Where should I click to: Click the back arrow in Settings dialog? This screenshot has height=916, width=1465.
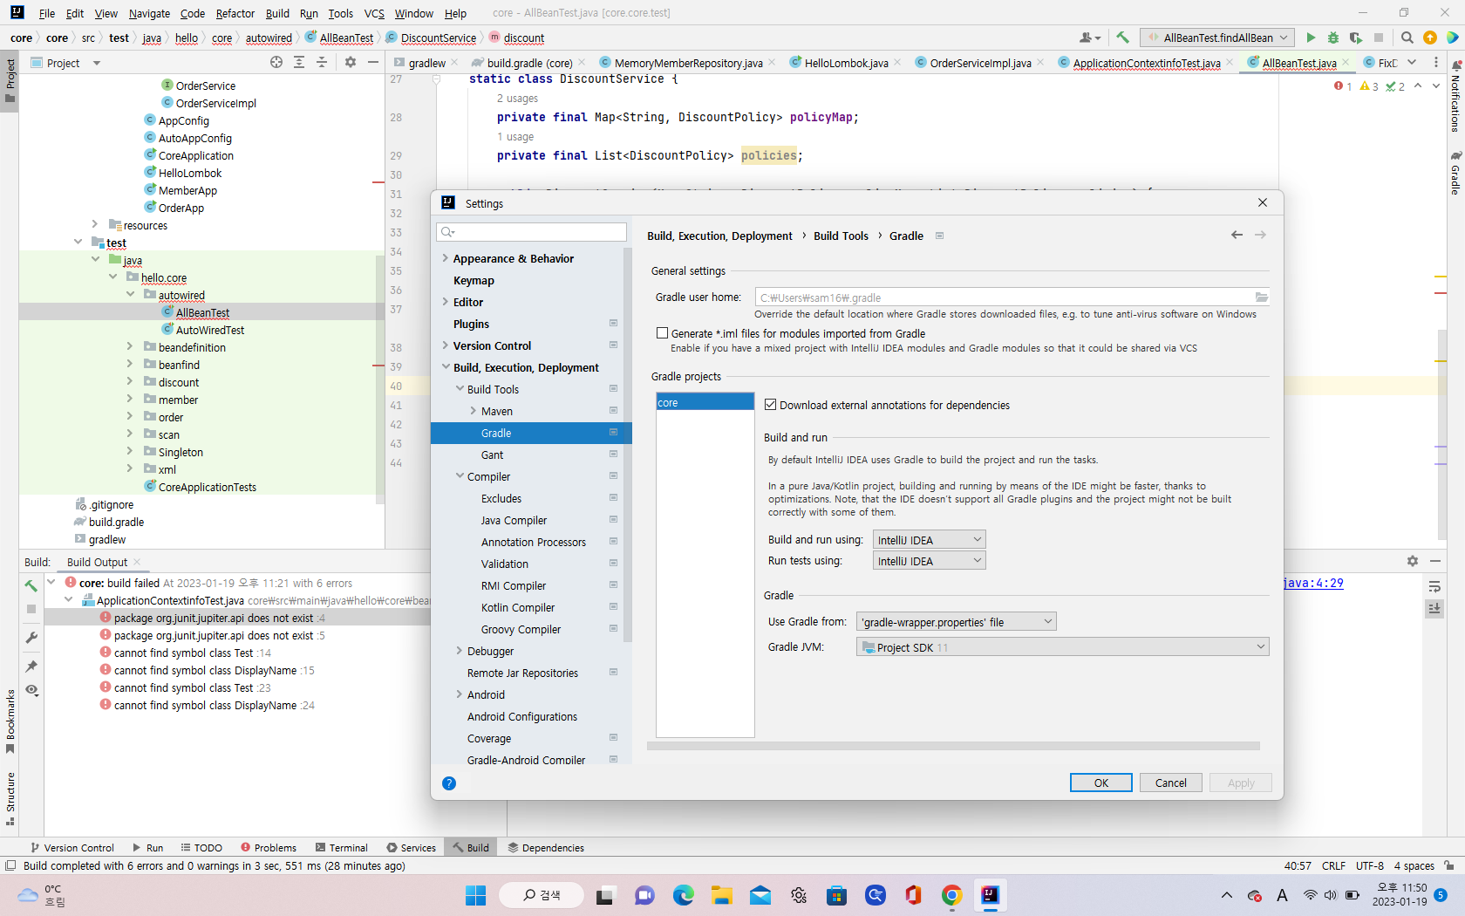pyautogui.click(x=1237, y=235)
